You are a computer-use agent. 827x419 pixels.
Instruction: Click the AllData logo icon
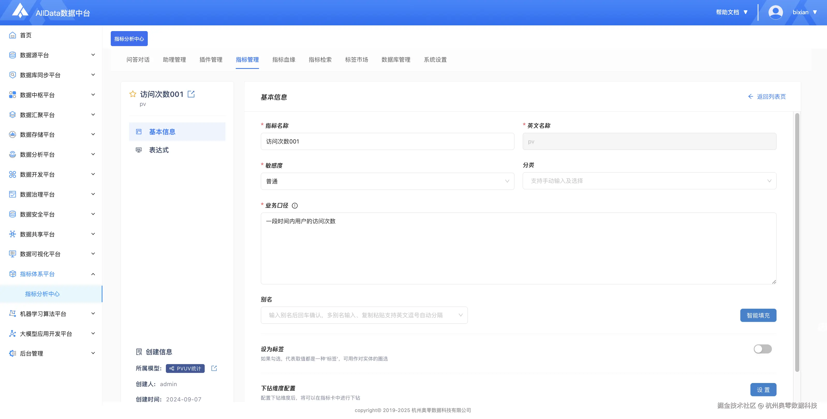[20, 11]
